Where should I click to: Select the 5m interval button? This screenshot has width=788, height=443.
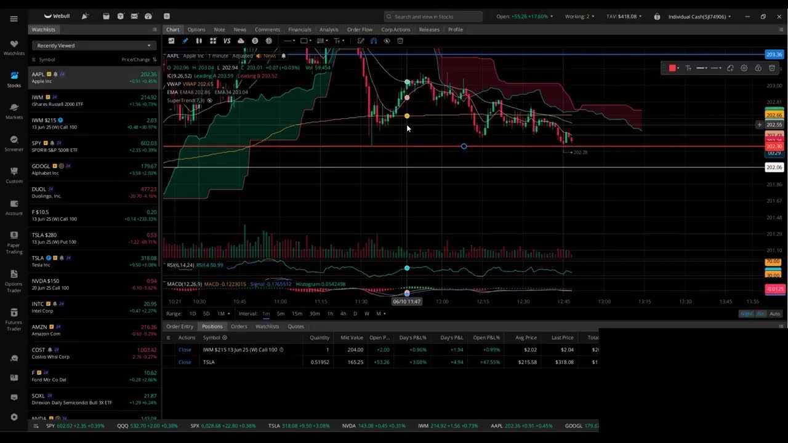tap(281, 314)
